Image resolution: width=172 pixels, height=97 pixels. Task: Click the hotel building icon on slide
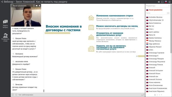tap(91, 49)
